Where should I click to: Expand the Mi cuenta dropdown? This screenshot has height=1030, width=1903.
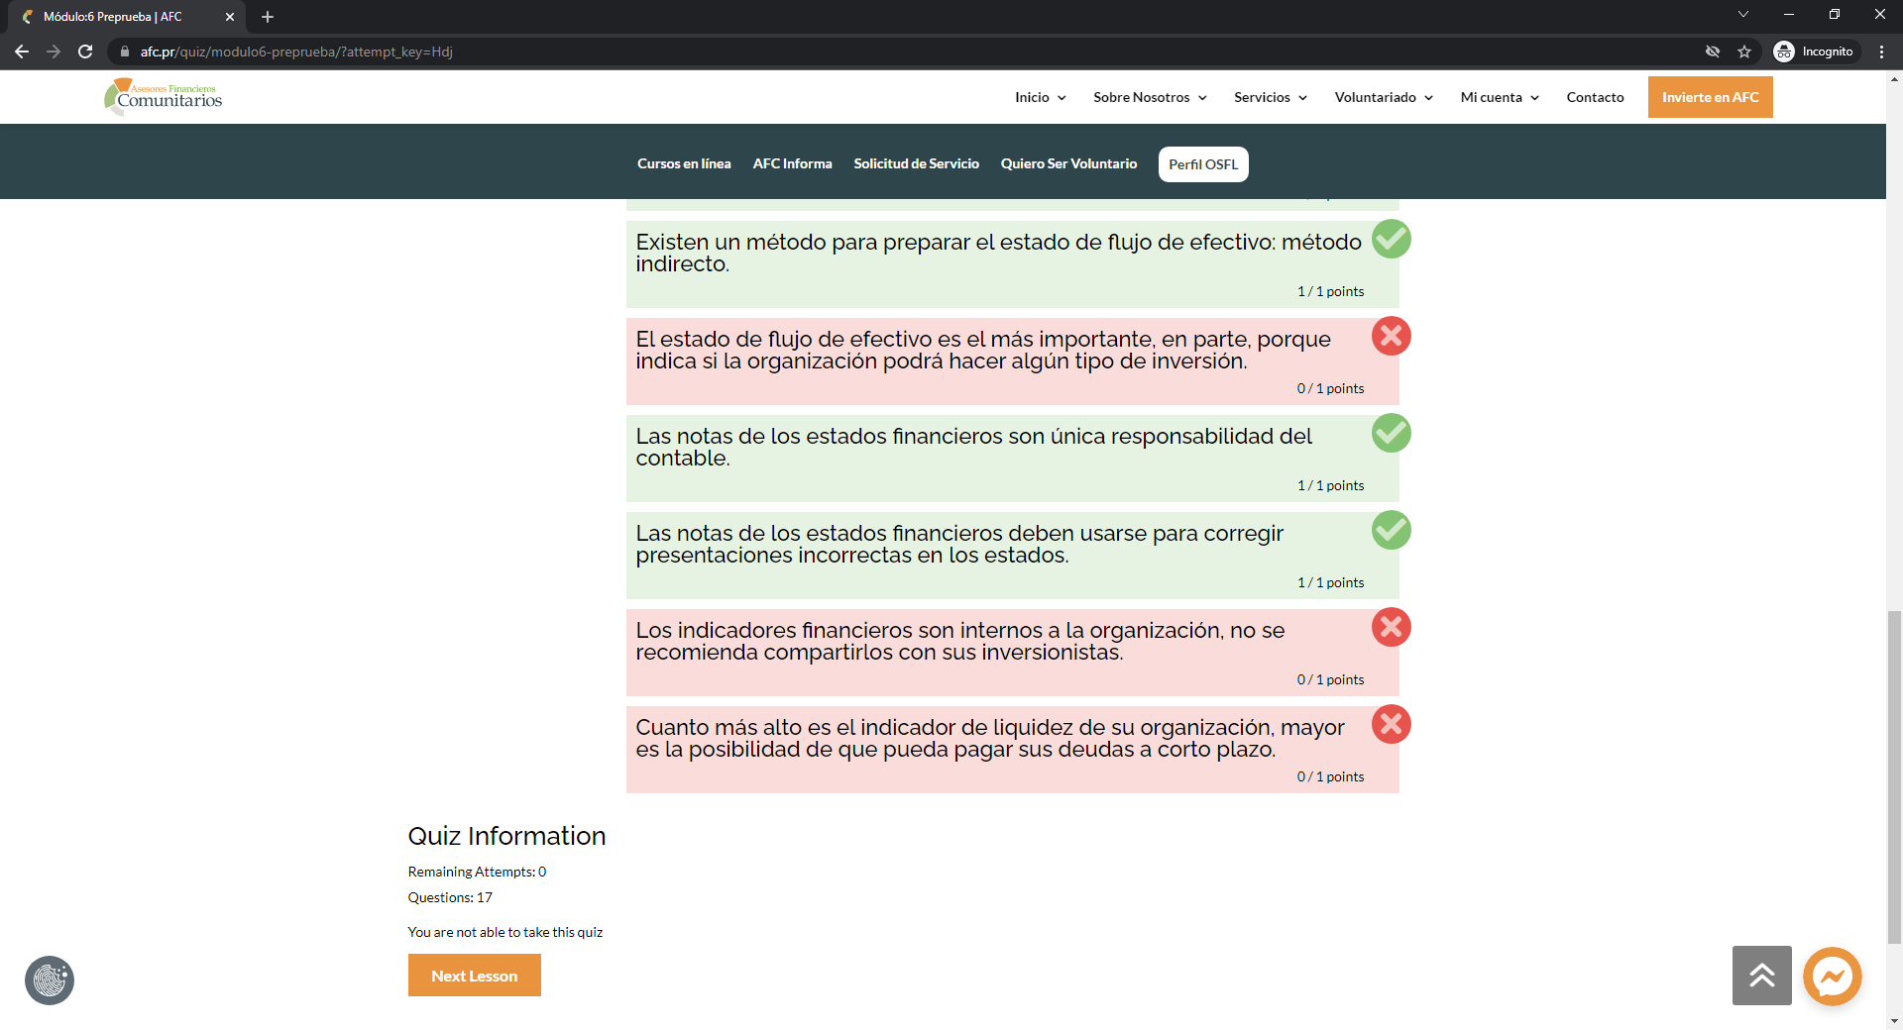(1499, 97)
